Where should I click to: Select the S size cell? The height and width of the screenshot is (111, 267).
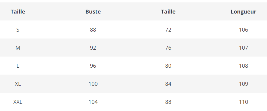coord(18,30)
